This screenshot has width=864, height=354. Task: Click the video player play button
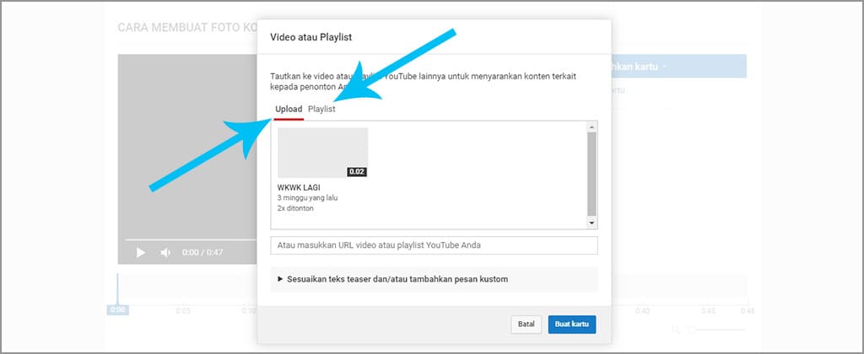pos(141,253)
